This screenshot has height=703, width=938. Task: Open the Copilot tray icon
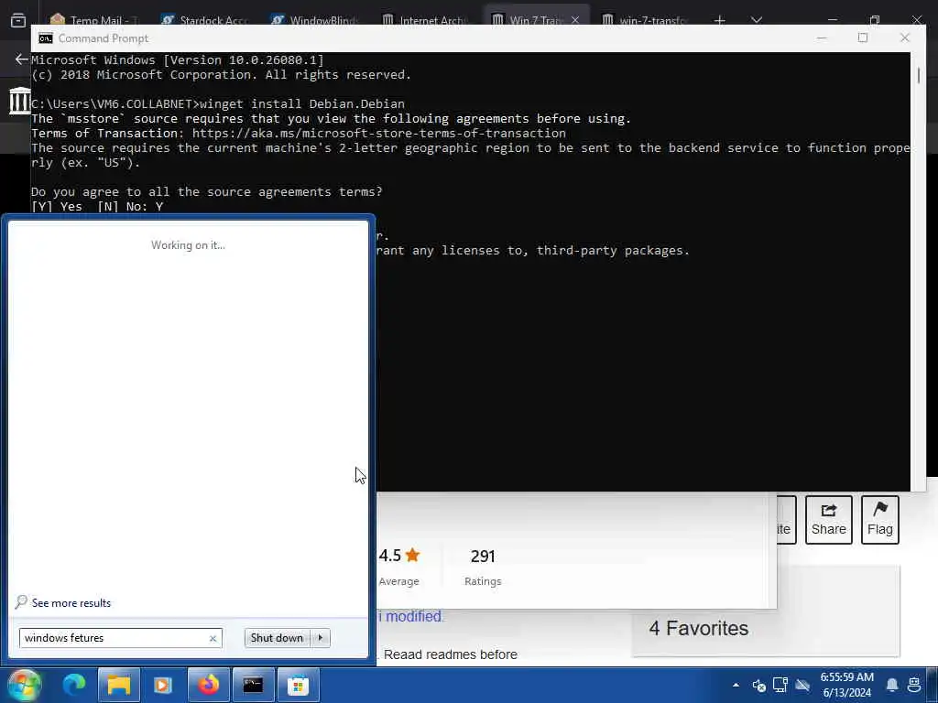point(914,685)
